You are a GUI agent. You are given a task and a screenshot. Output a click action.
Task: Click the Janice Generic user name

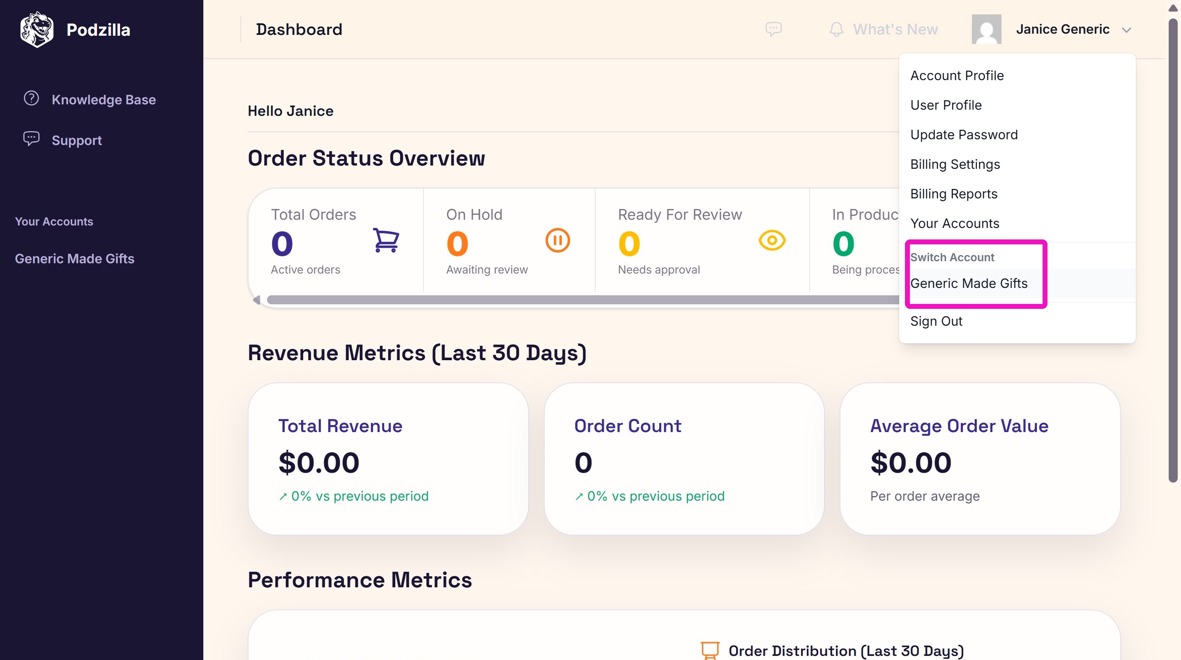click(x=1062, y=29)
